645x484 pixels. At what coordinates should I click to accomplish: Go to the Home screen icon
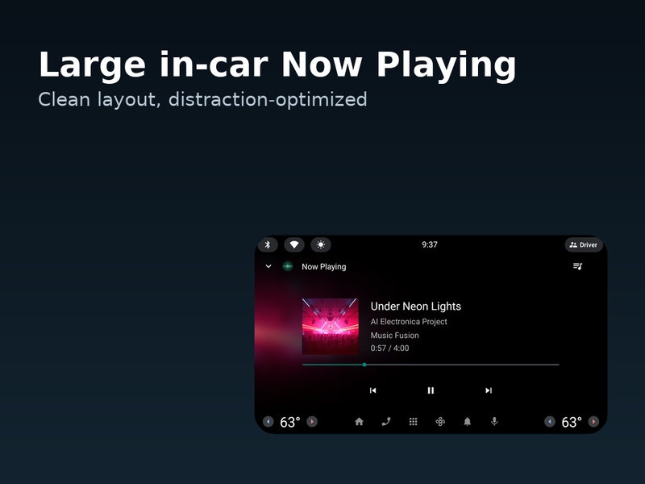point(359,421)
